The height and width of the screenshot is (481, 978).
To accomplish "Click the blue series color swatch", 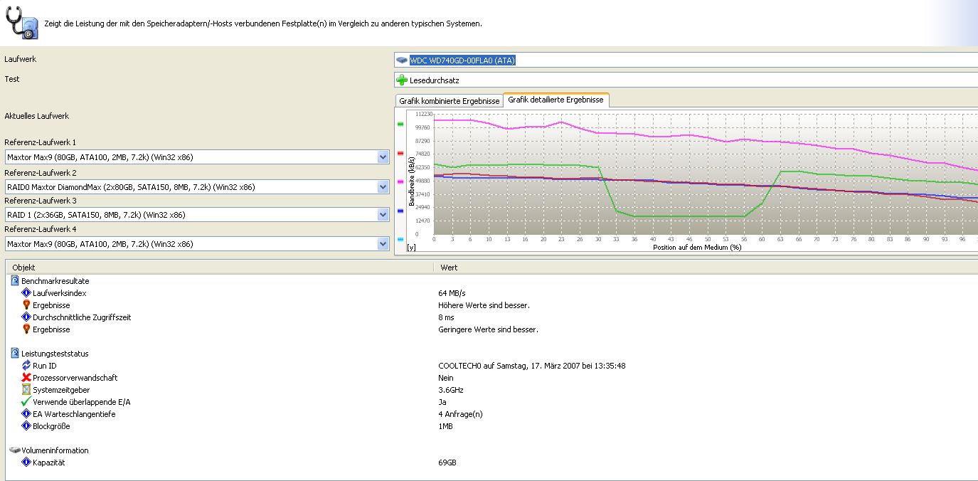I will coord(400,211).
